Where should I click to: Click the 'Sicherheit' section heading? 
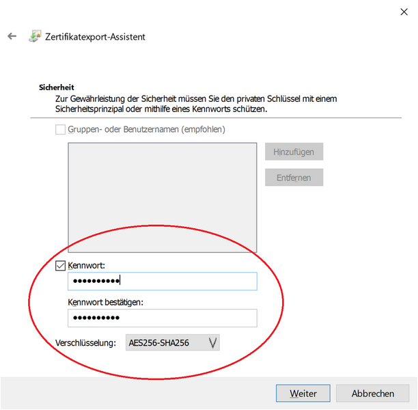click(56, 87)
